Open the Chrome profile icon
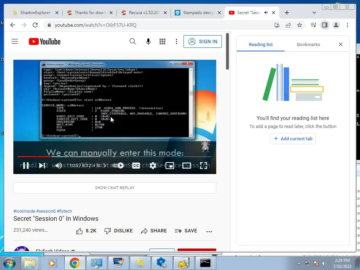Image resolution: width=360 pixels, height=270 pixels. tap(336, 25)
